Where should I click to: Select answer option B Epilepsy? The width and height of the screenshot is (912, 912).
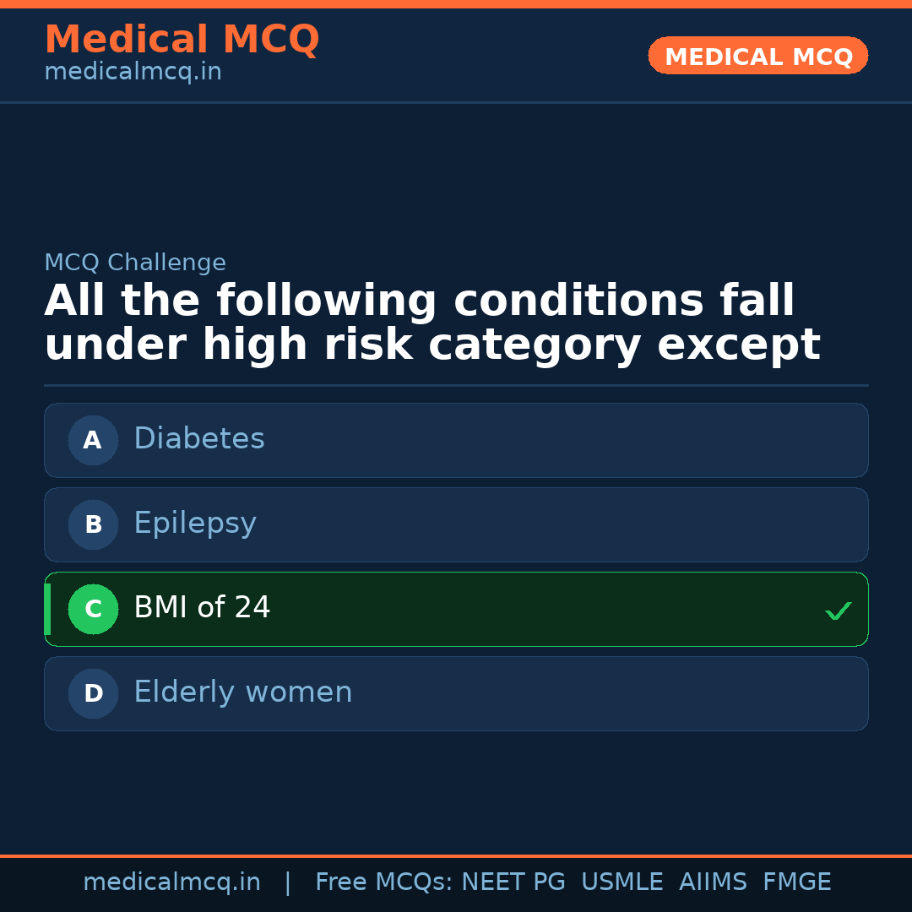point(456,524)
